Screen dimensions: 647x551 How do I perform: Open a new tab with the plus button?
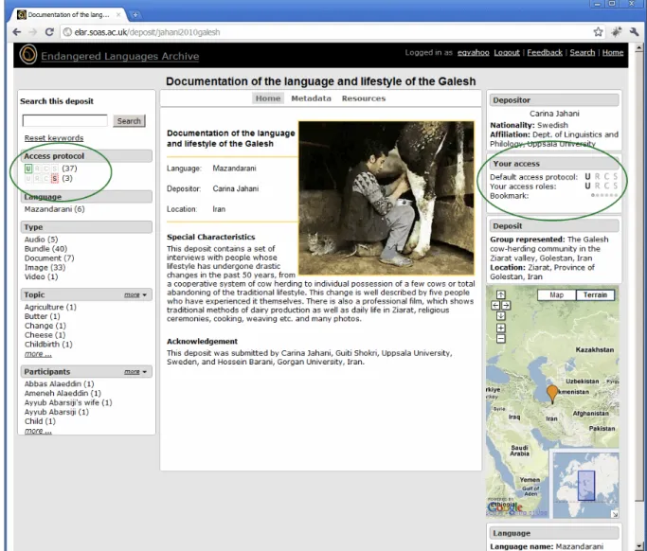pos(135,15)
